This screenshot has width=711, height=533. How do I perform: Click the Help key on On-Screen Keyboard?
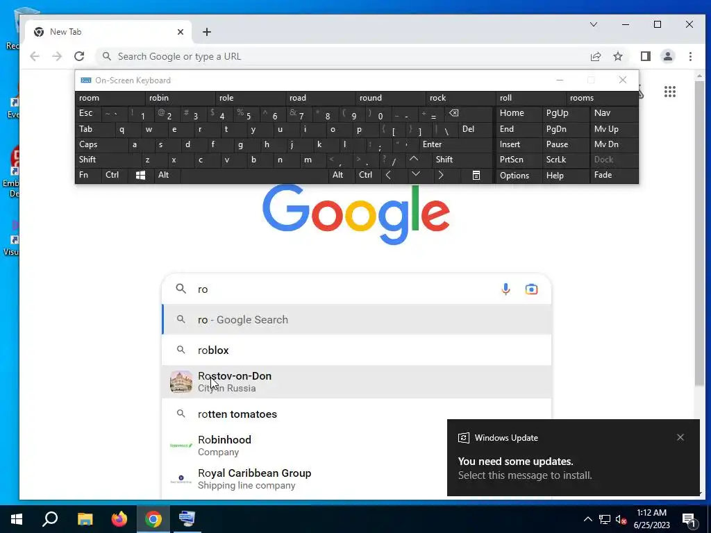tap(565, 176)
